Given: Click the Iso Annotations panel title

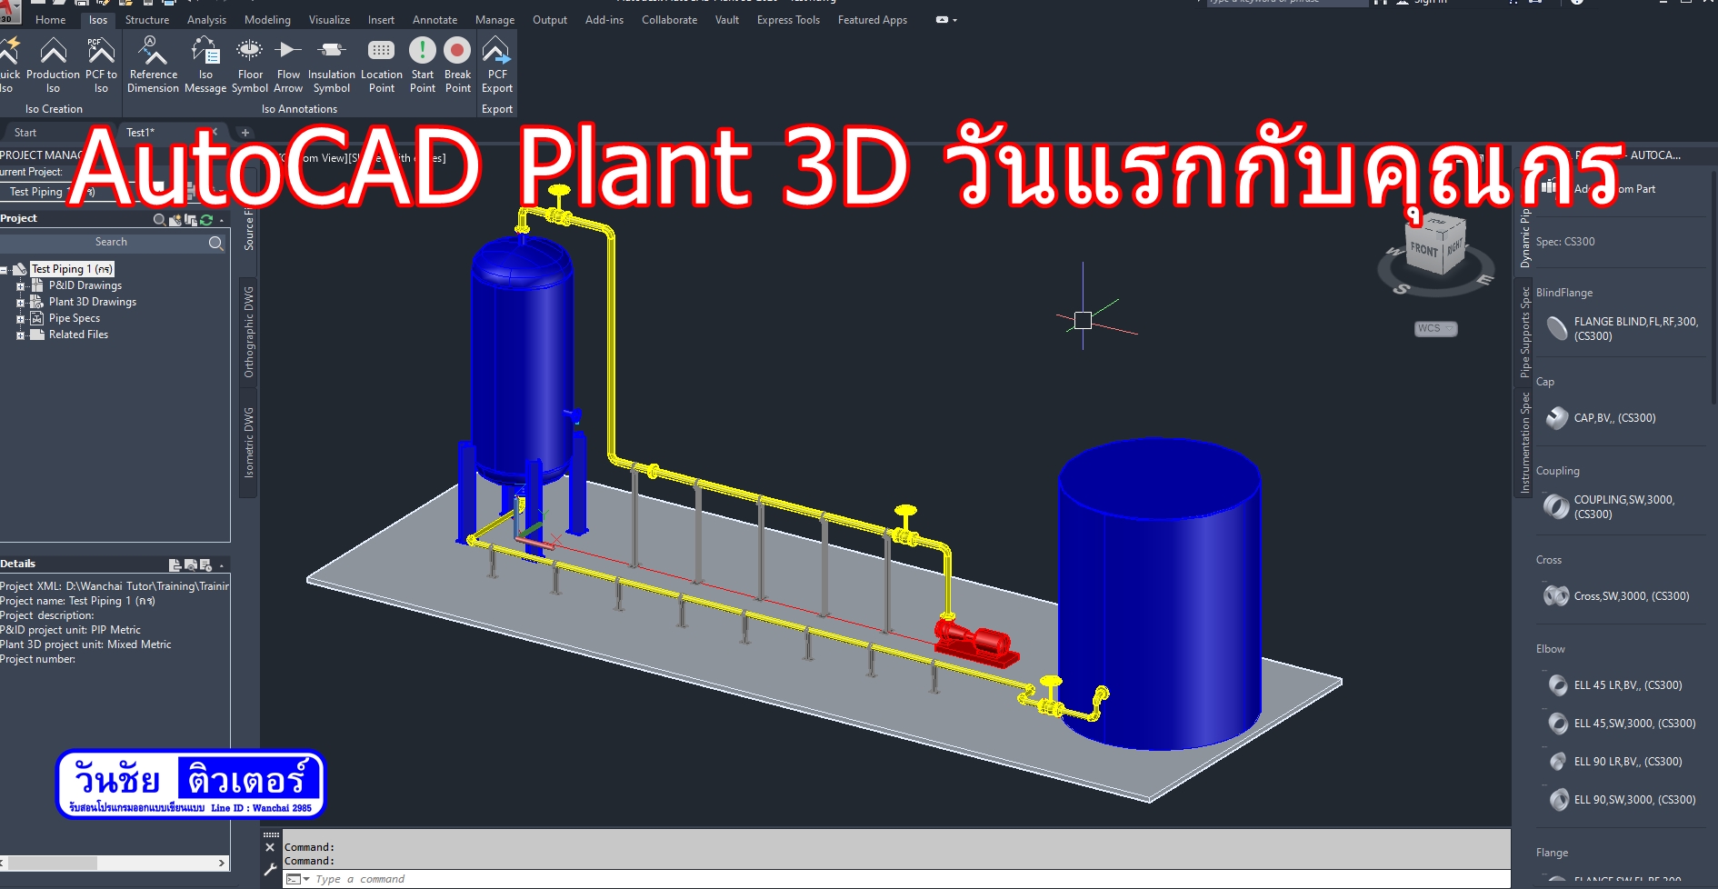Looking at the screenshot, I should pos(299,109).
